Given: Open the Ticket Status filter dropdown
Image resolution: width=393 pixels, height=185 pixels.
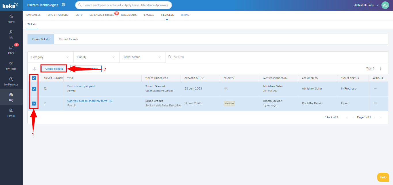Looking at the screenshot, I should pyautogui.click(x=143, y=57).
